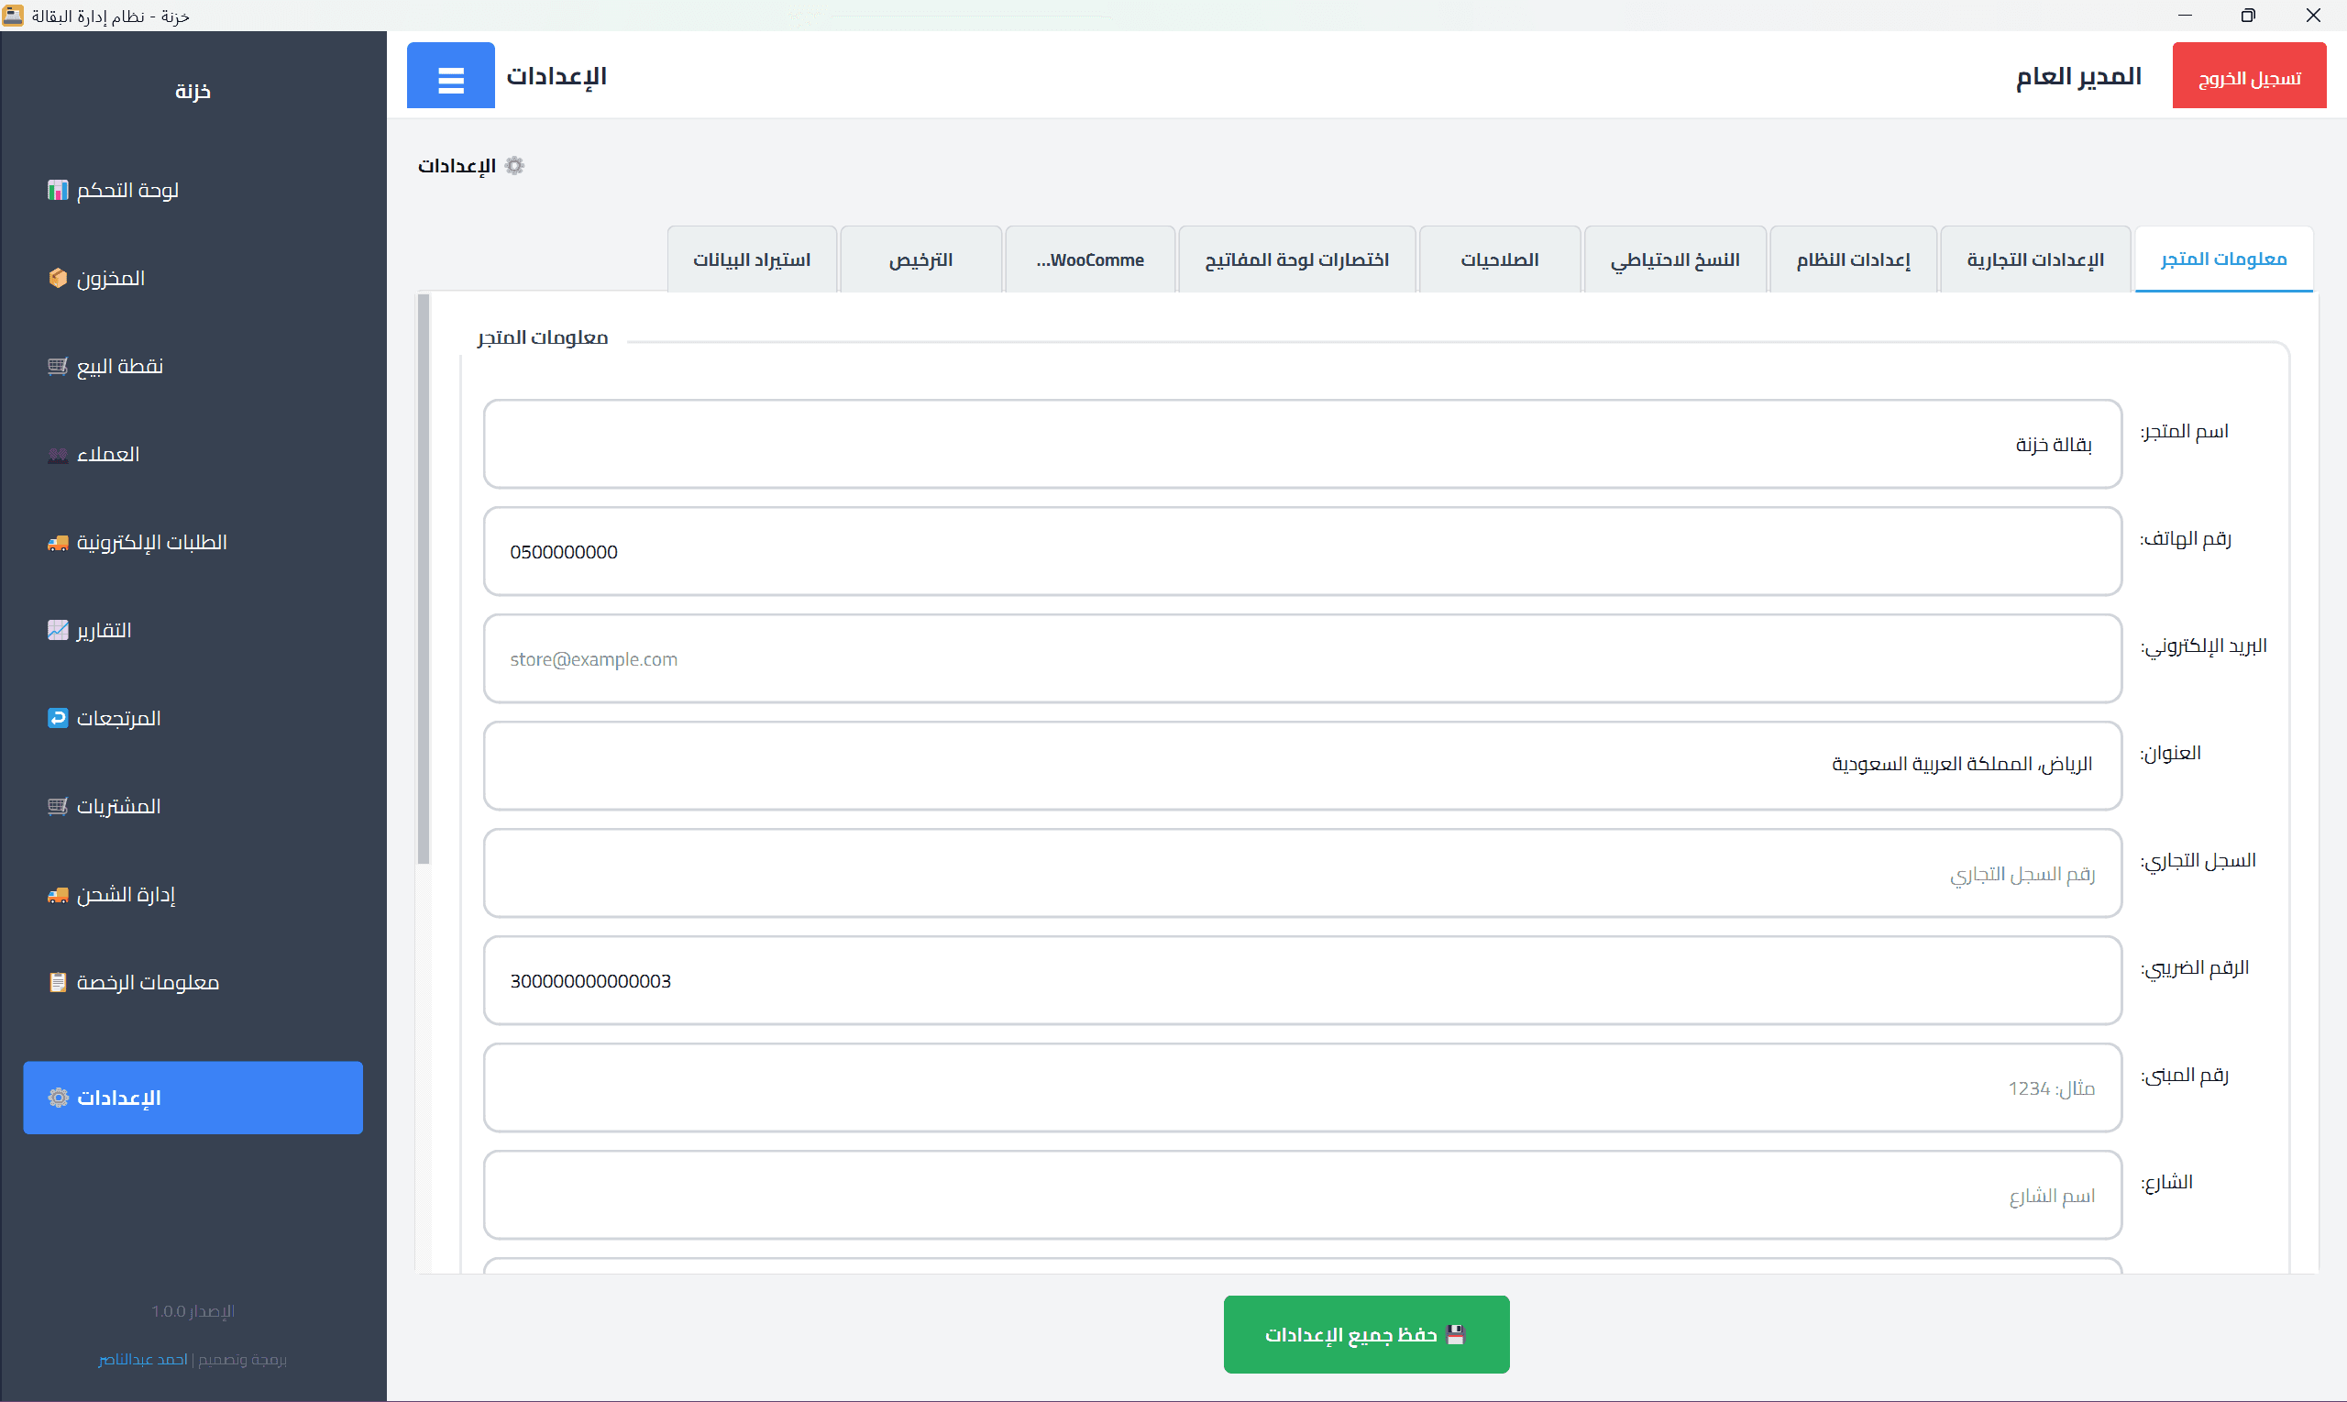Viewport: 2347px width, 1402px height.
Task: Click the save all settings green button
Action: pos(1366,1334)
